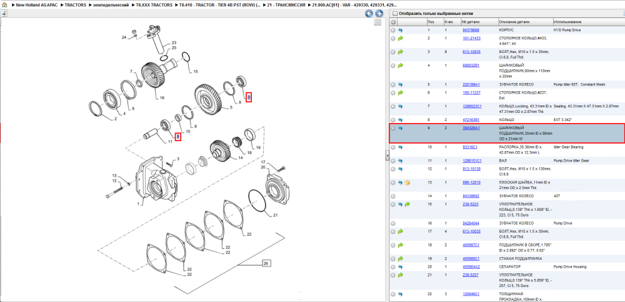Click green arrow icon for part 698832R1

click(x=401, y=66)
